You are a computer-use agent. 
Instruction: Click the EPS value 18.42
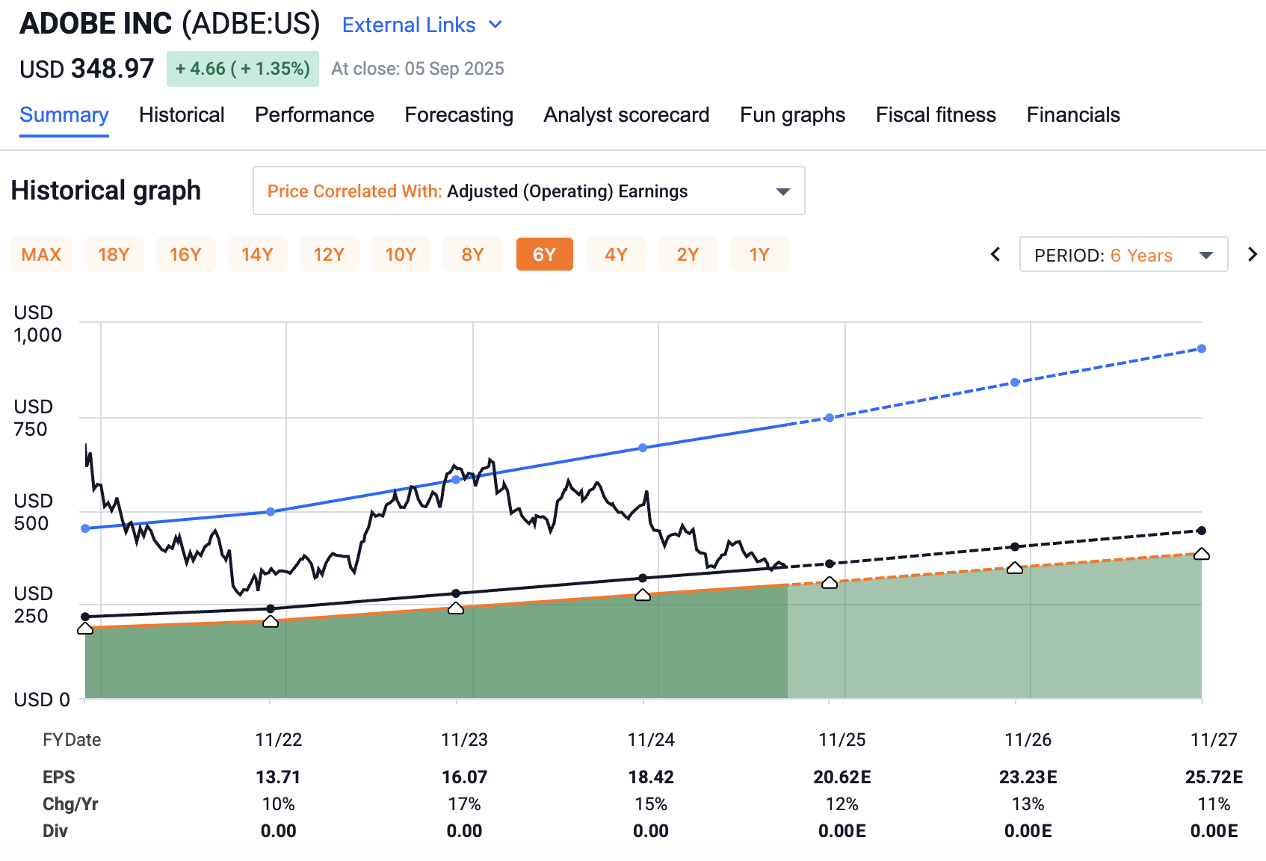[x=651, y=777]
